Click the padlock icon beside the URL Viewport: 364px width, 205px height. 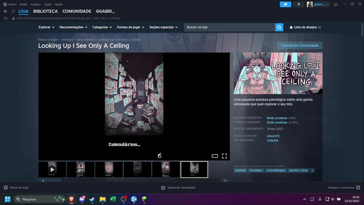point(13,18)
